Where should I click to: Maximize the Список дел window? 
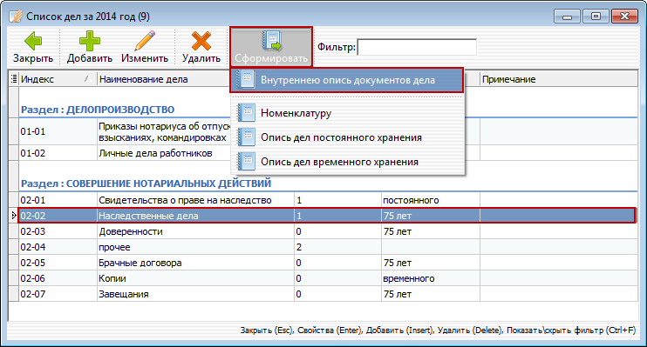click(596, 17)
